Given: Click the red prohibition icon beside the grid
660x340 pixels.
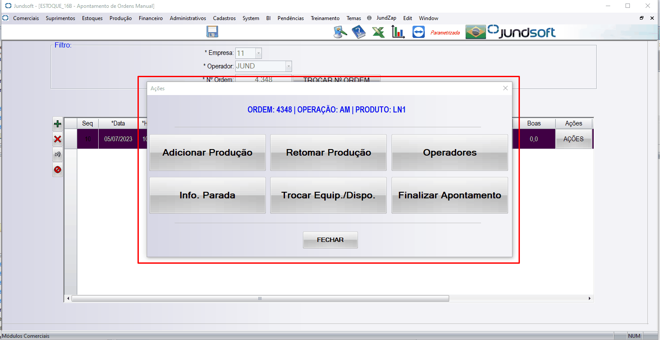Looking at the screenshot, I should click(x=57, y=170).
